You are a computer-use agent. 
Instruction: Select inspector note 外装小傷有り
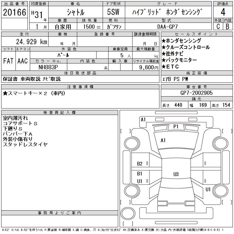coord(18,139)
